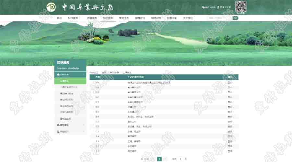Select the highlighted green sidebar submenu item
292x162 pixels.
[x=70, y=81]
